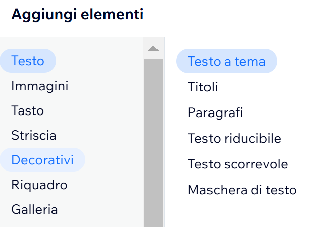Open the Testo scorrevole section
Image resolution: width=314 pixels, height=227 pixels.
pos(238,164)
